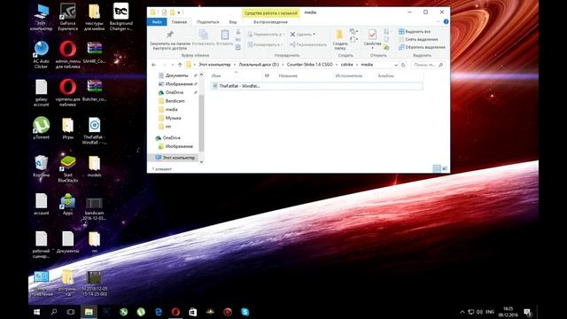Switch to the 'Поделиться' ribbon tab
Image resolution: width=567 pixels, height=319 pixels.
pyautogui.click(x=207, y=22)
